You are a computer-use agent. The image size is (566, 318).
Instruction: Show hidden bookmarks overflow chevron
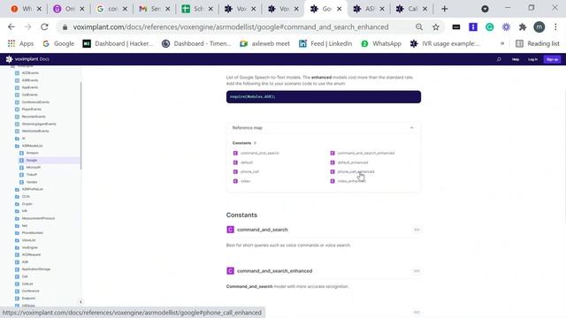[x=502, y=43]
